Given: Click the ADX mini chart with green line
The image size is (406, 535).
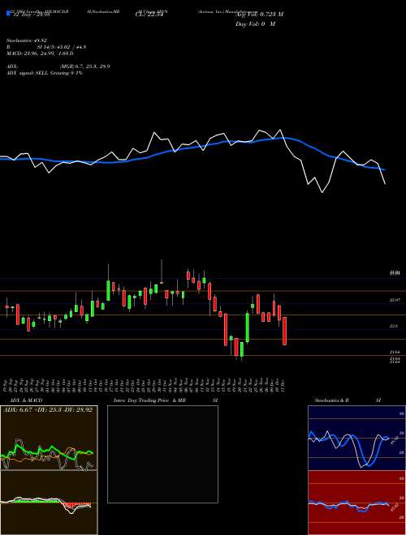Looking at the screenshot, I should tap(49, 438).
